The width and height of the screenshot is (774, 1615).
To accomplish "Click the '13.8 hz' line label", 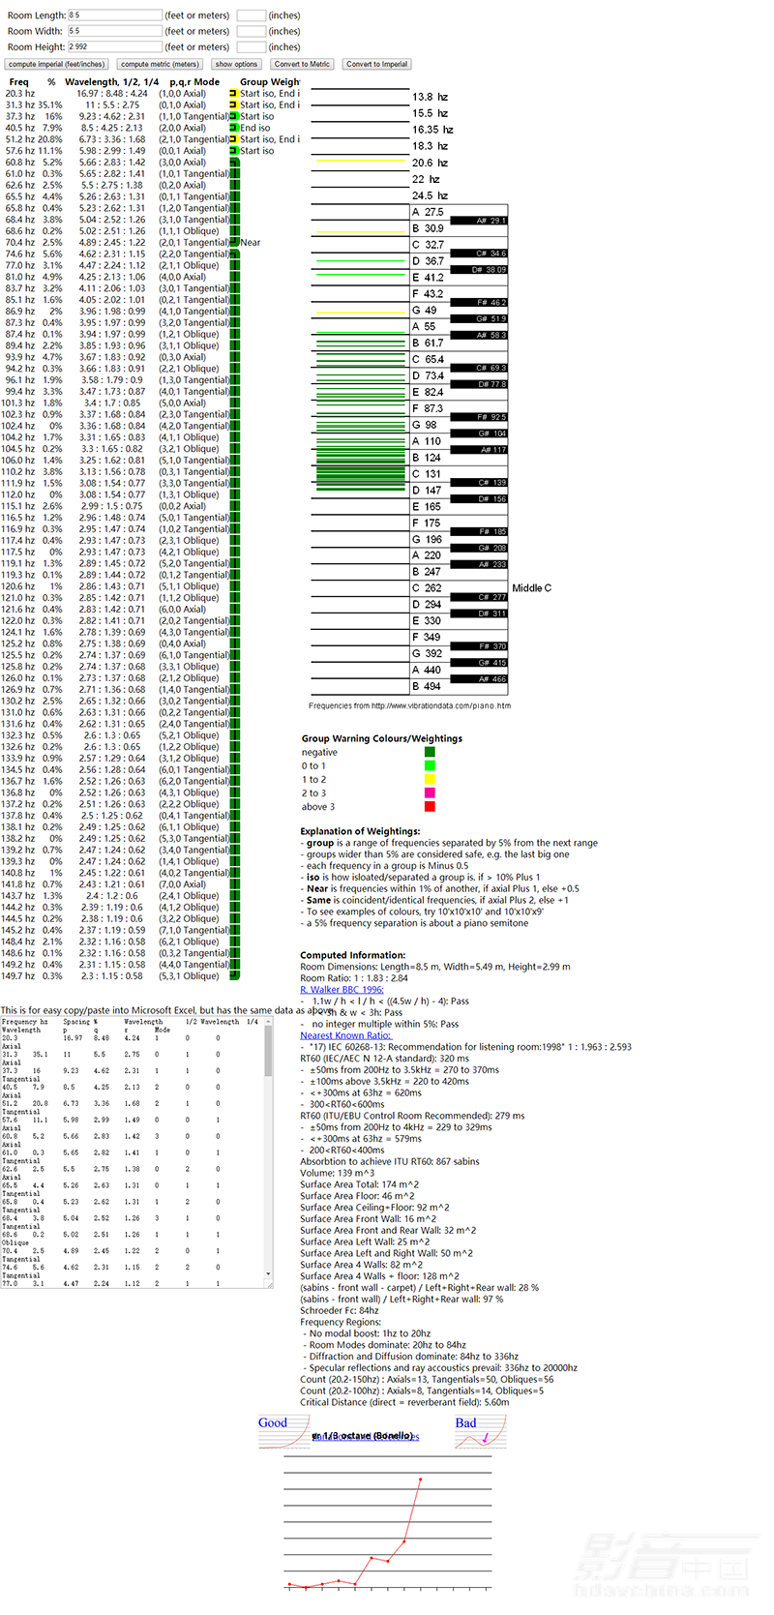I will tap(430, 97).
